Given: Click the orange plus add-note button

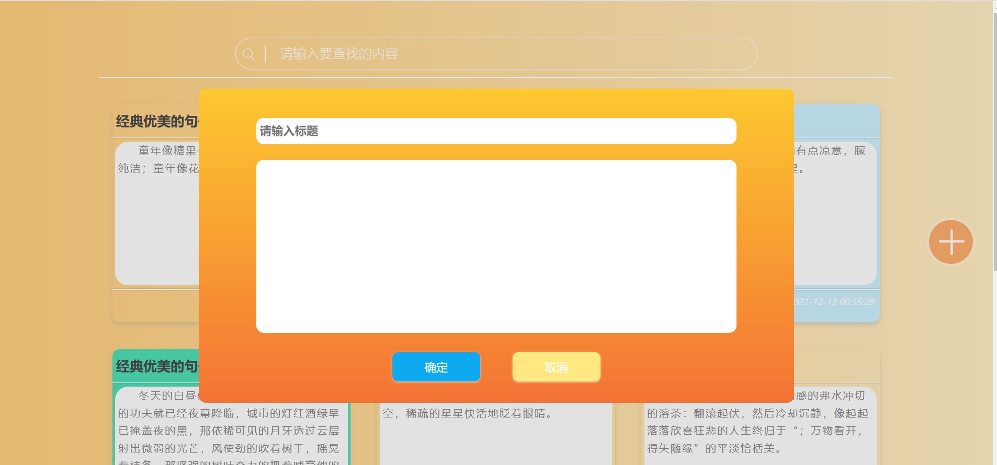Looking at the screenshot, I should pyautogui.click(x=950, y=242).
